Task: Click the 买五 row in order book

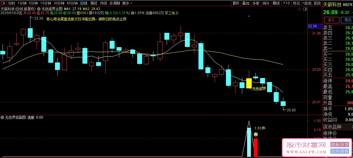Action: pyautogui.click(x=338, y=75)
